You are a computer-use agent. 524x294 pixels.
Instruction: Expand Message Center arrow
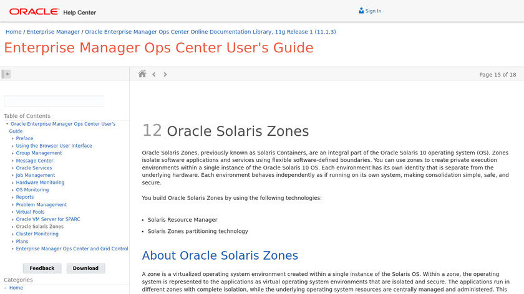point(12,161)
